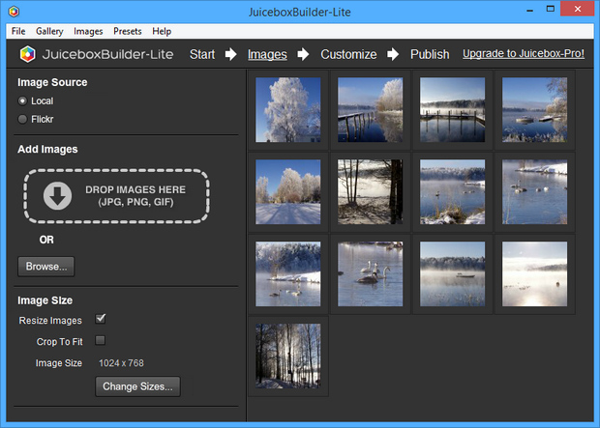
Task: Select the thumbnail with boats on blue lake
Action: 534,110
